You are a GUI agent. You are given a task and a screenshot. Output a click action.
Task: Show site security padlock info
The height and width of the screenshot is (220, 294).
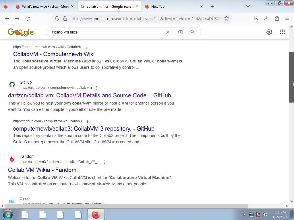click(65, 18)
